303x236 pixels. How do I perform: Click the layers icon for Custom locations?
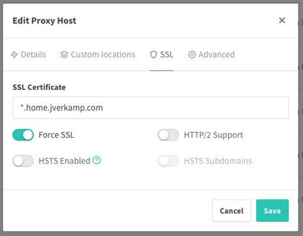pos(64,55)
